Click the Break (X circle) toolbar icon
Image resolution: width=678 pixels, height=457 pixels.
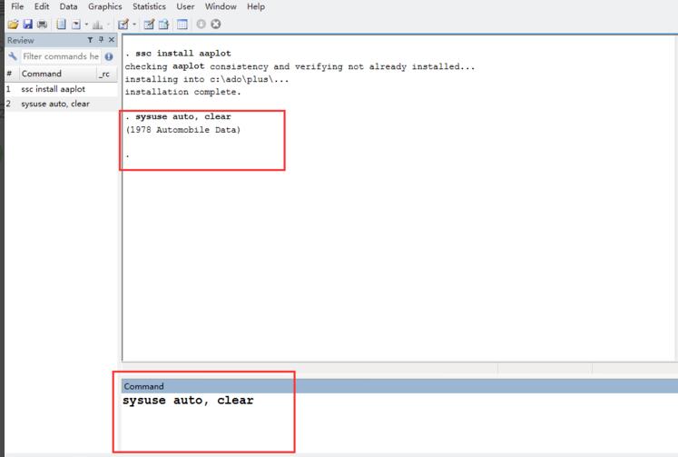216,25
